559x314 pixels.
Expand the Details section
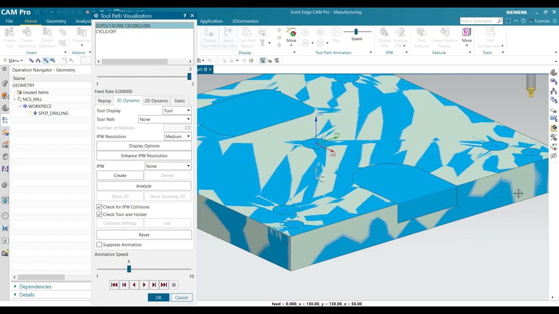tap(16, 295)
